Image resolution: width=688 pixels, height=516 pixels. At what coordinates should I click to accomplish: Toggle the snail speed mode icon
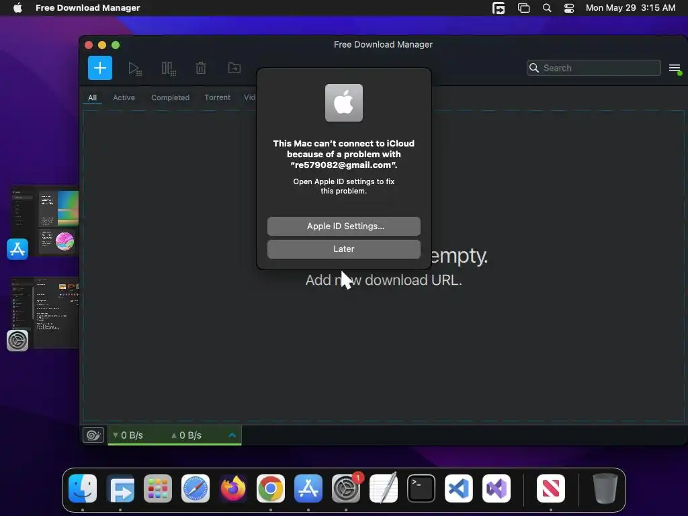93,435
